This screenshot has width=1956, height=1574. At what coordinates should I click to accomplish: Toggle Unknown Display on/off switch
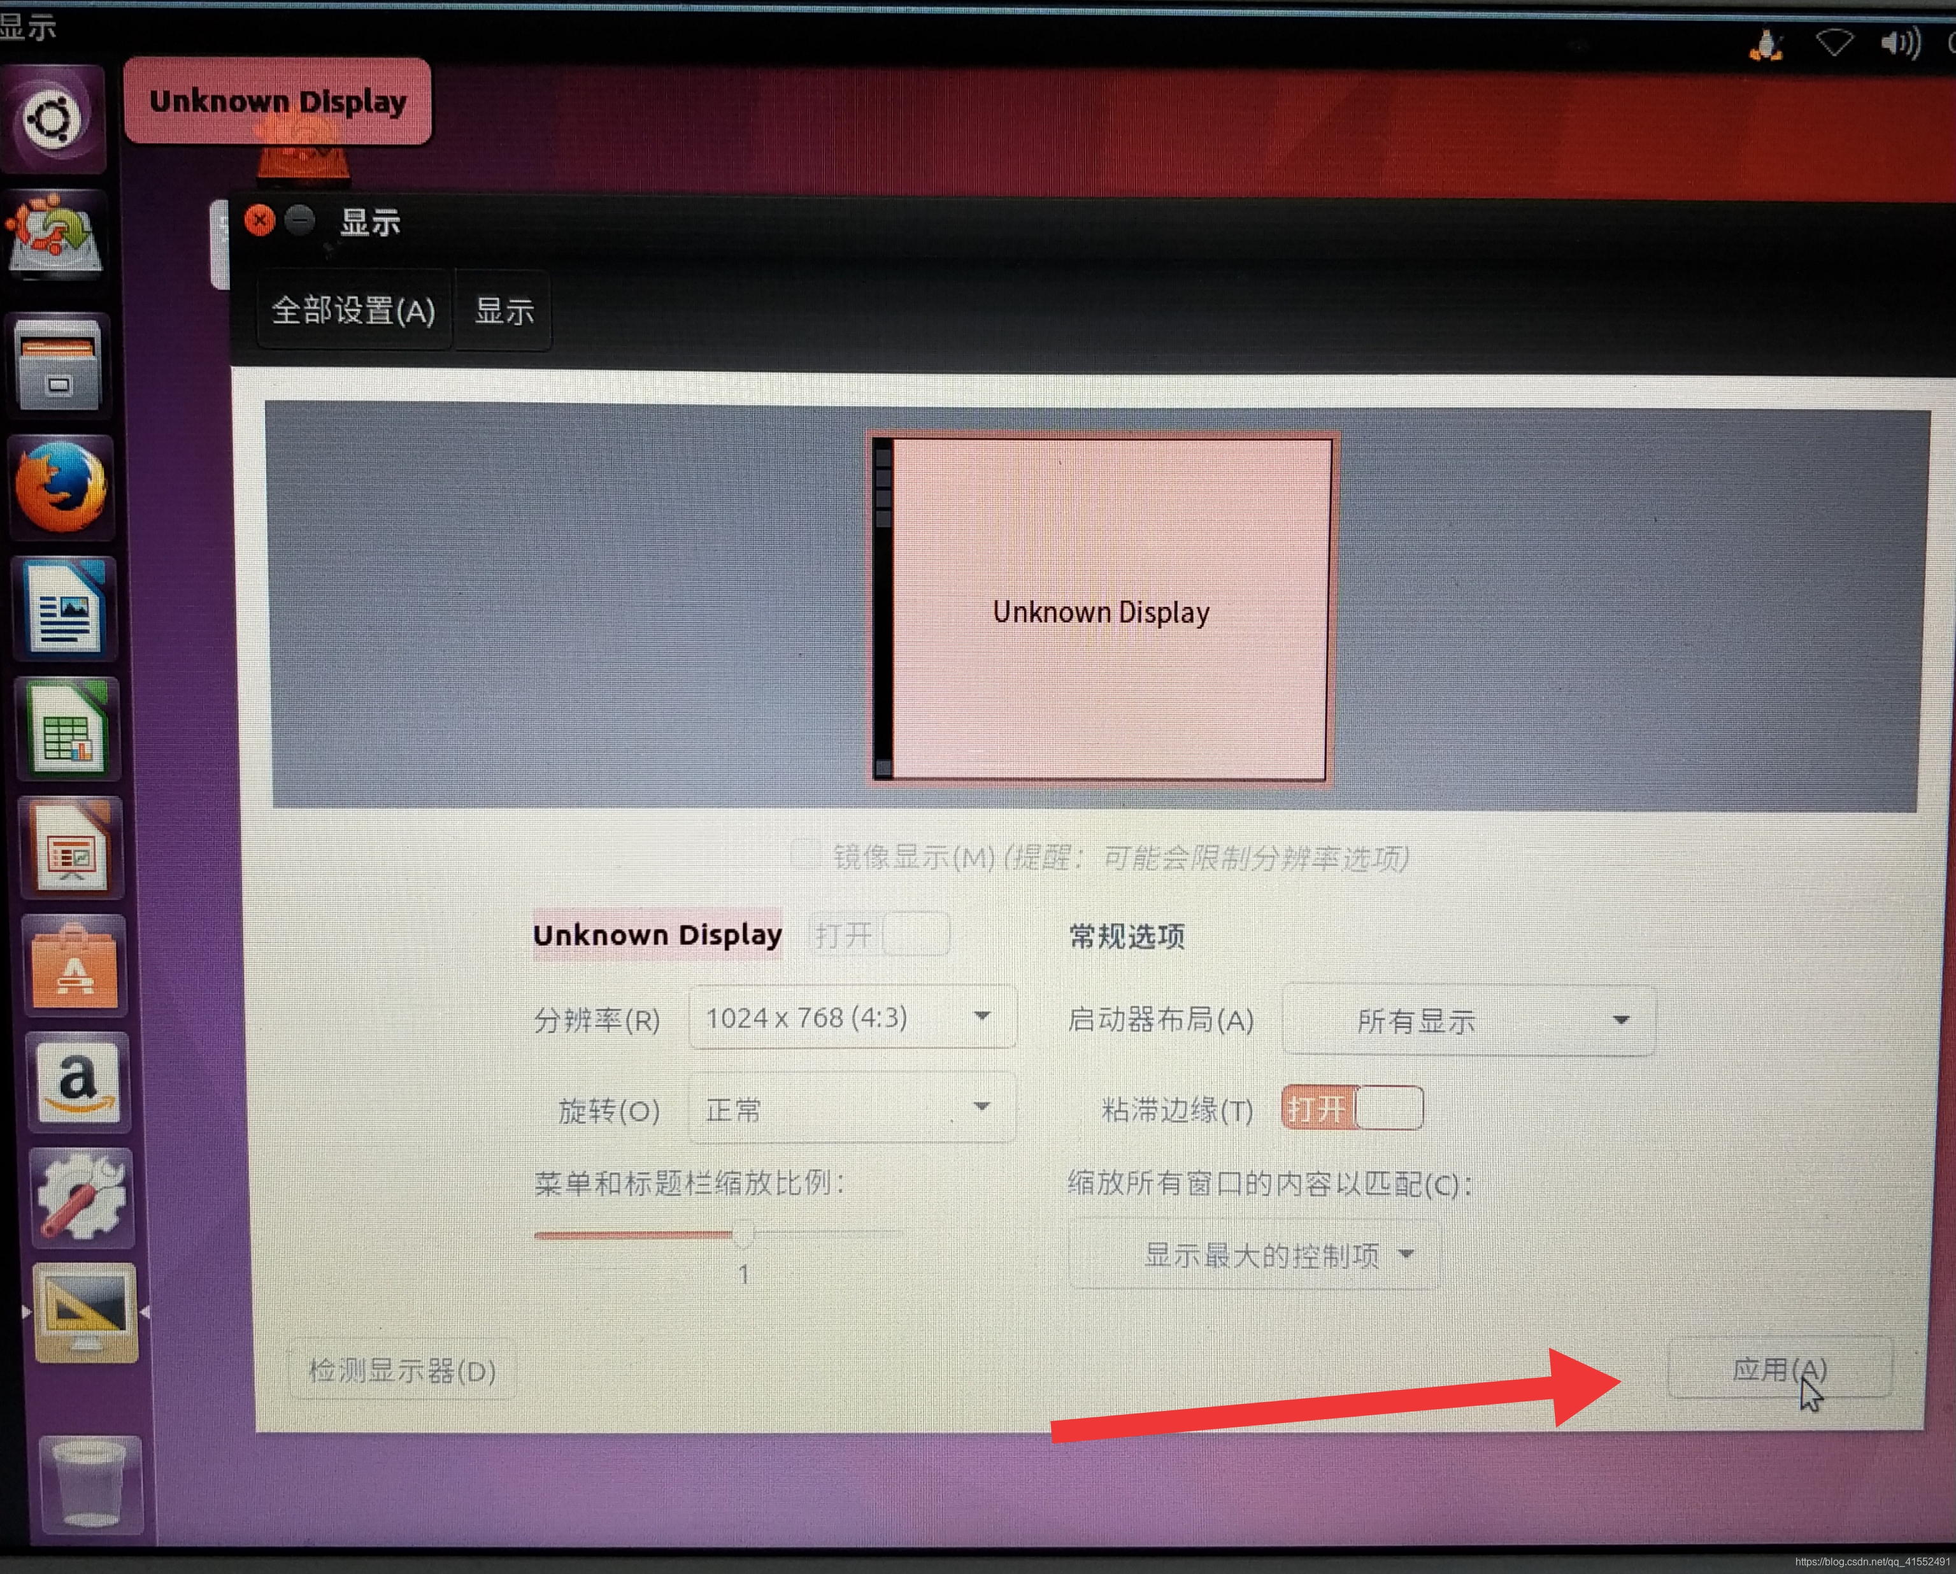pos(879,934)
